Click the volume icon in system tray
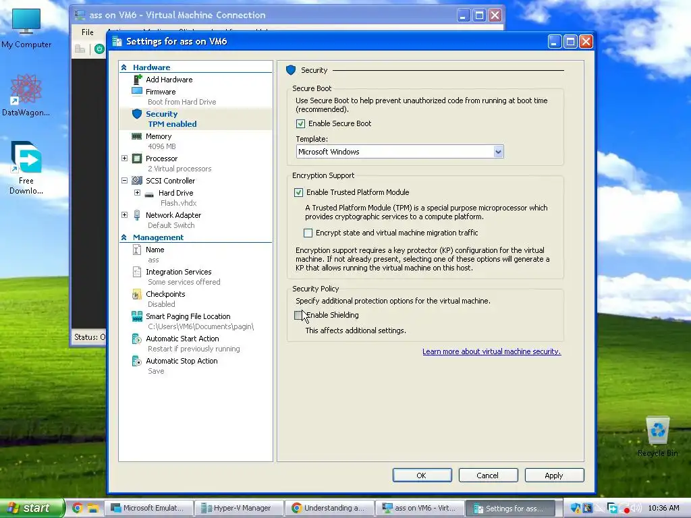 click(636, 508)
